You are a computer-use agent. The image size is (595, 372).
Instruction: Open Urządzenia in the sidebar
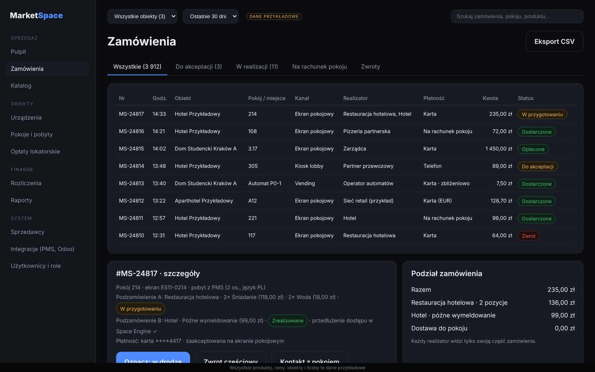click(48, 118)
